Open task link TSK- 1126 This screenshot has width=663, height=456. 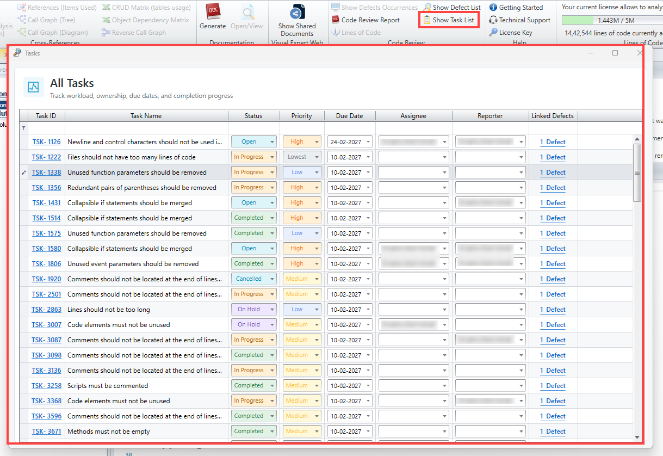46,142
